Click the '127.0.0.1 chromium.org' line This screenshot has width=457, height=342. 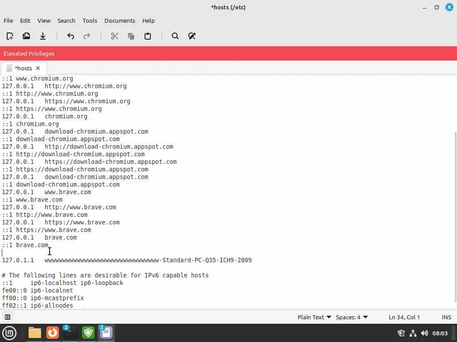click(x=45, y=116)
